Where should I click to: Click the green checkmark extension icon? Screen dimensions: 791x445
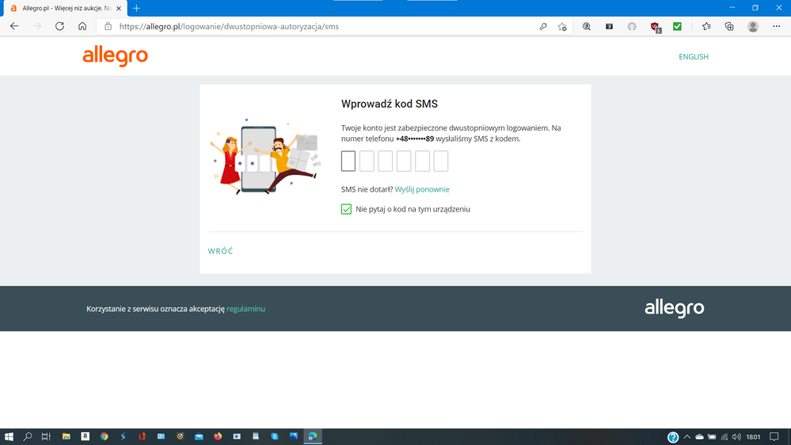pyautogui.click(x=677, y=26)
